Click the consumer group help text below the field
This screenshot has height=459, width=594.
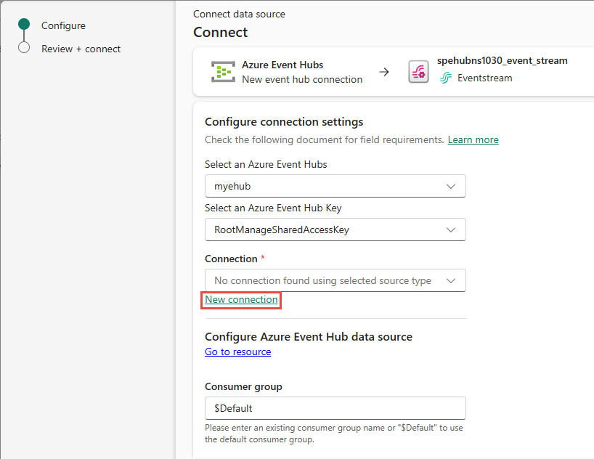[x=334, y=434]
